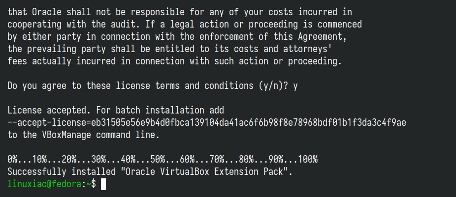Click the 0% progress marker
Viewport: 456px width, 197px height.
[12, 159]
